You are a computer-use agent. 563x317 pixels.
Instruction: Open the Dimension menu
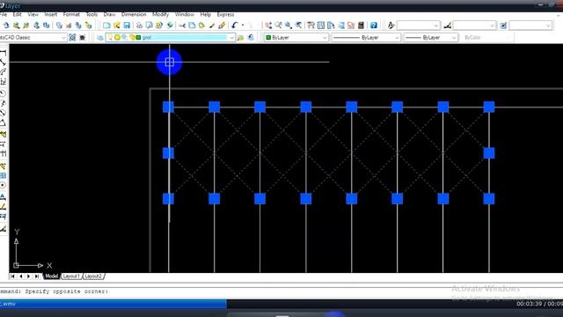[134, 14]
